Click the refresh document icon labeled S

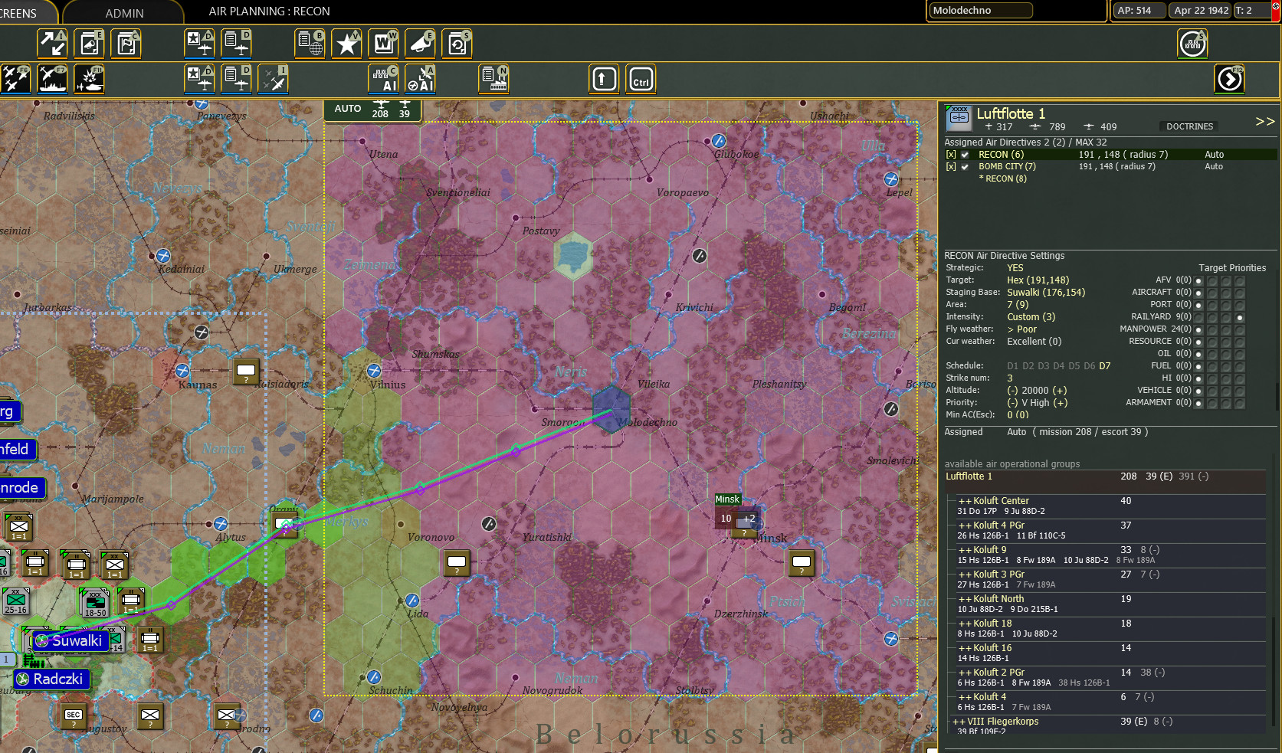pyautogui.click(x=457, y=44)
